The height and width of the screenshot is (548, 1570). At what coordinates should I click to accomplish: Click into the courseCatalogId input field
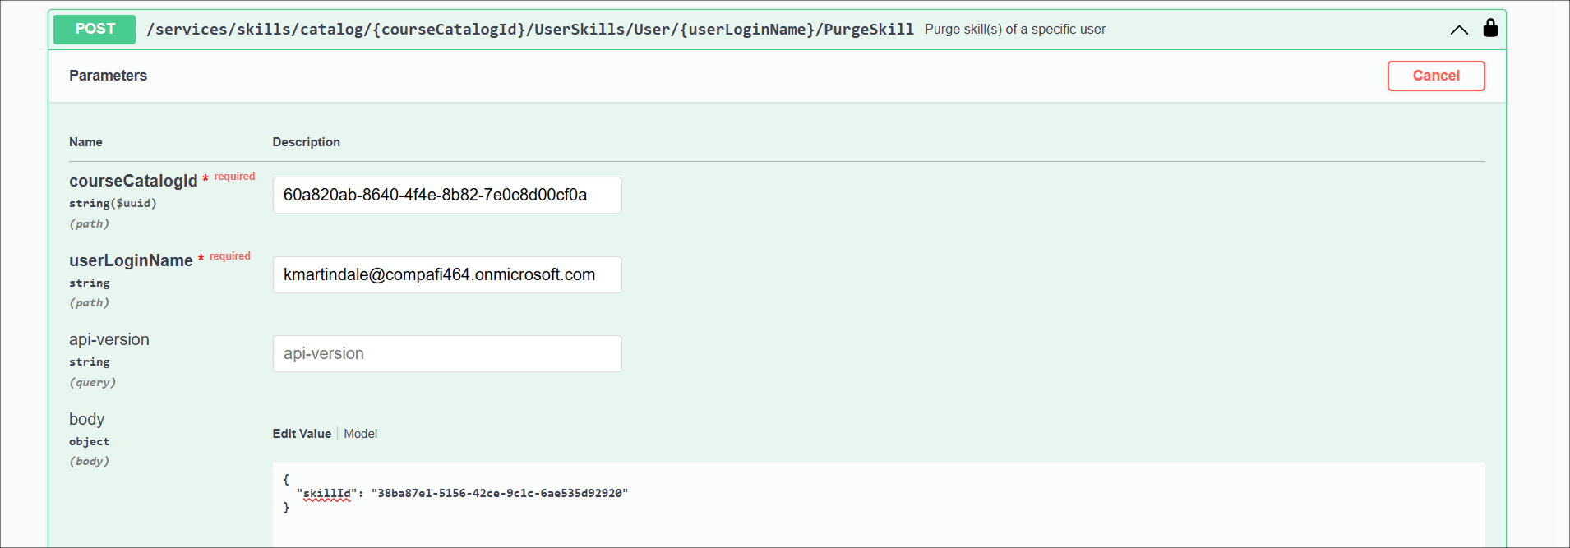click(446, 196)
